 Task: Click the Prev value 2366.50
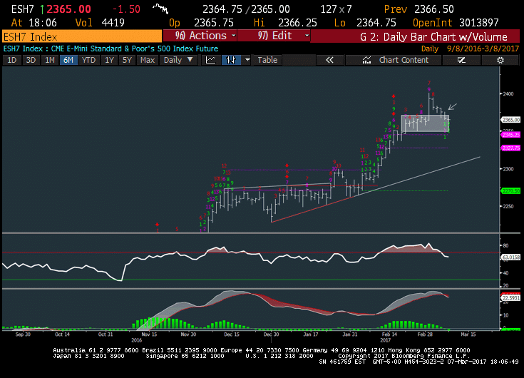click(x=434, y=9)
